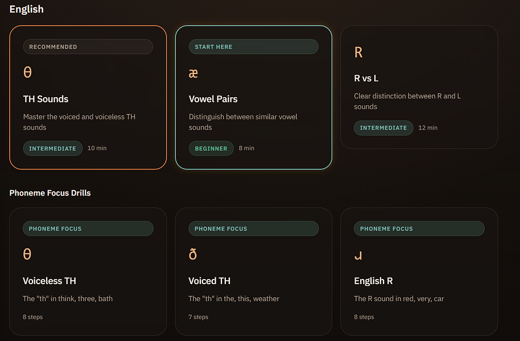Viewport: 520px width, 341px height.
Task: Click the theta symbol on Voiceless TH drill
Action: click(27, 254)
